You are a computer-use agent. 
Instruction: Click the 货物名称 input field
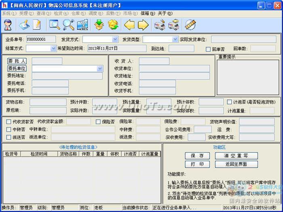48,102
